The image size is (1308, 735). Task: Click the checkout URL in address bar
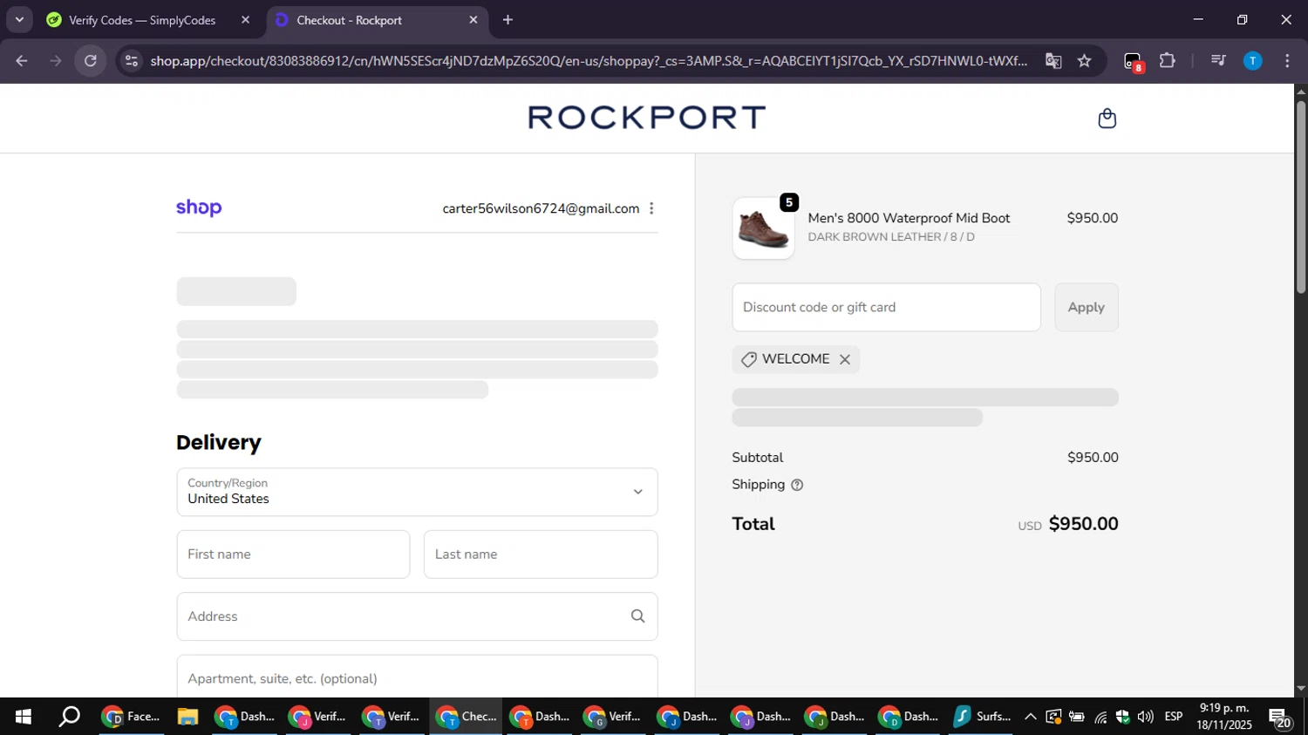point(589,61)
